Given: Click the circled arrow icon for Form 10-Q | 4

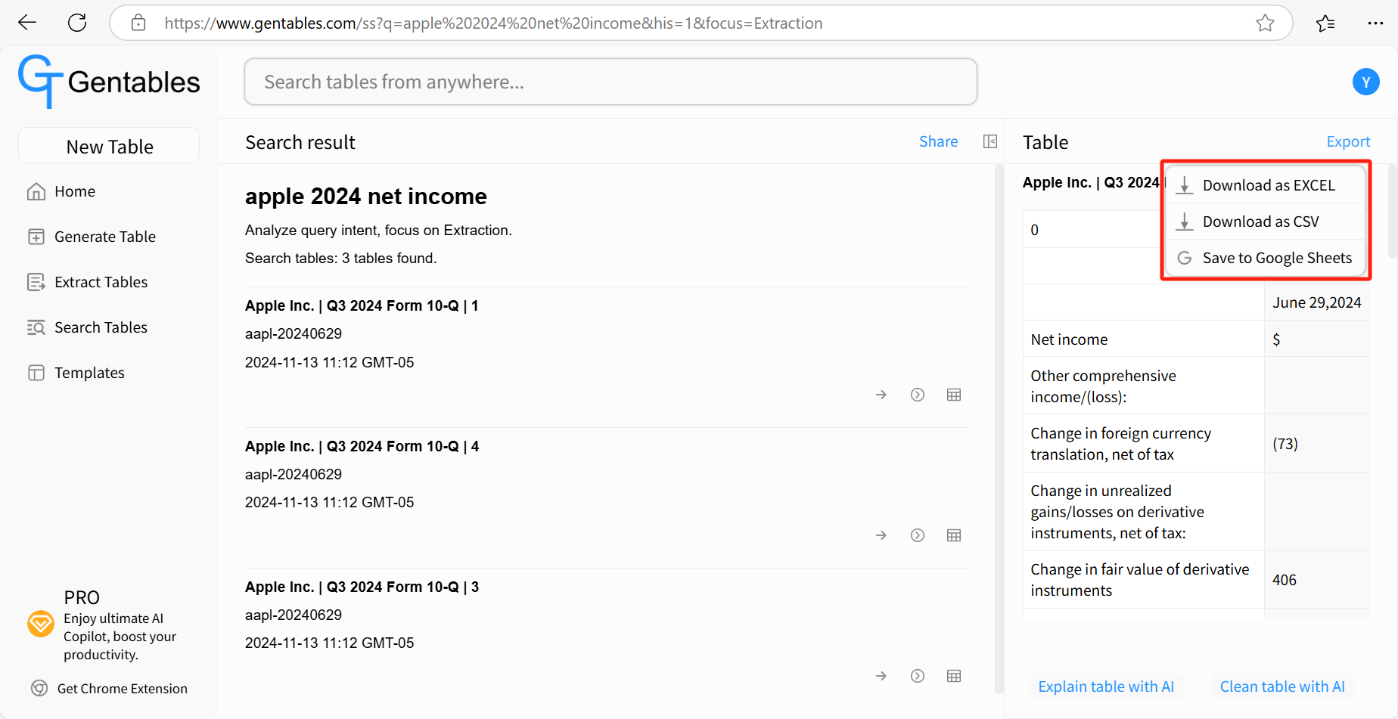Looking at the screenshot, I should pyautogui.click(x=918, y=535).
